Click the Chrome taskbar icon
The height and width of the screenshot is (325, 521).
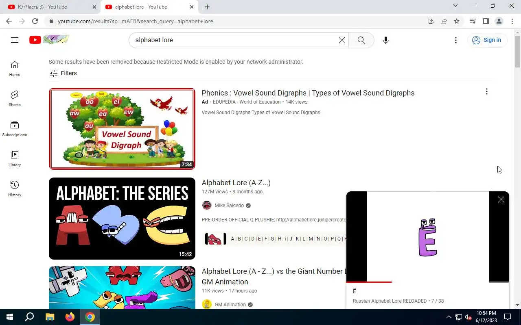pyautogui.click(x=90, y=317)
